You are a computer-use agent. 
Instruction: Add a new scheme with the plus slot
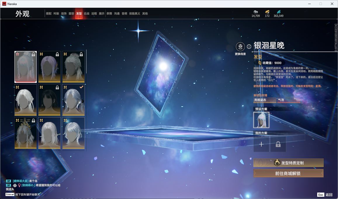(x=261, y=144)
